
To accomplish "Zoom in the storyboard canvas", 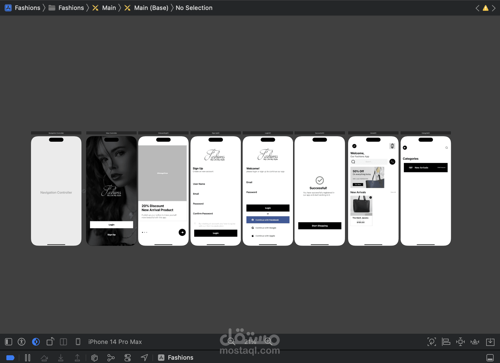I will (x=268, y=341).
